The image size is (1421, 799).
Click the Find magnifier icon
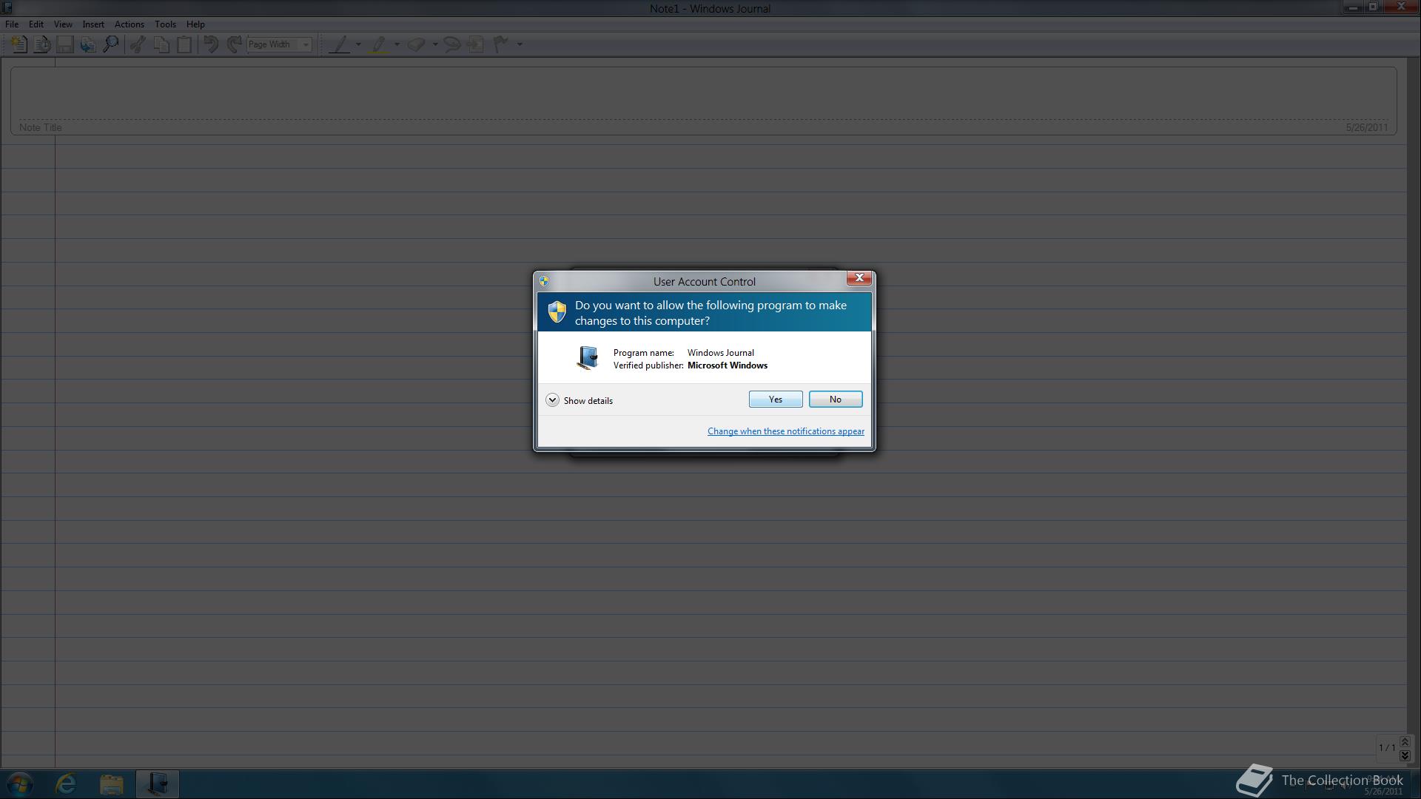click(111, 44)
